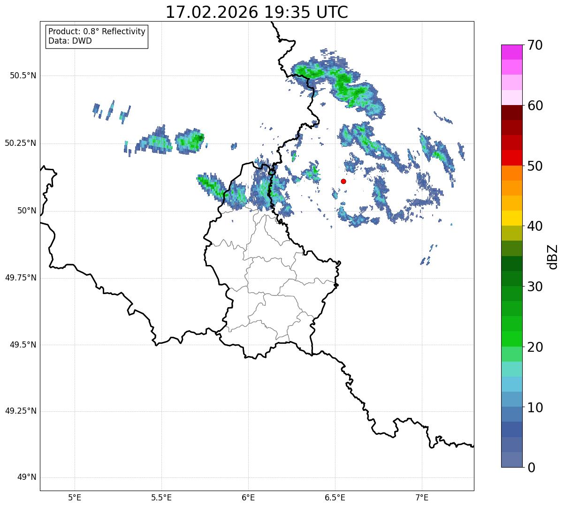Click the 'dBZ' colorbar label
564x507 pixels.
553,256
